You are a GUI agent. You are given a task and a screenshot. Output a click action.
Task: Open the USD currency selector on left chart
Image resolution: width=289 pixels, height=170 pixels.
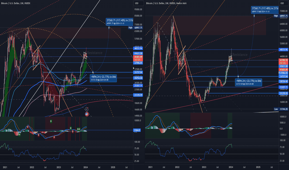tap(138, 3)
